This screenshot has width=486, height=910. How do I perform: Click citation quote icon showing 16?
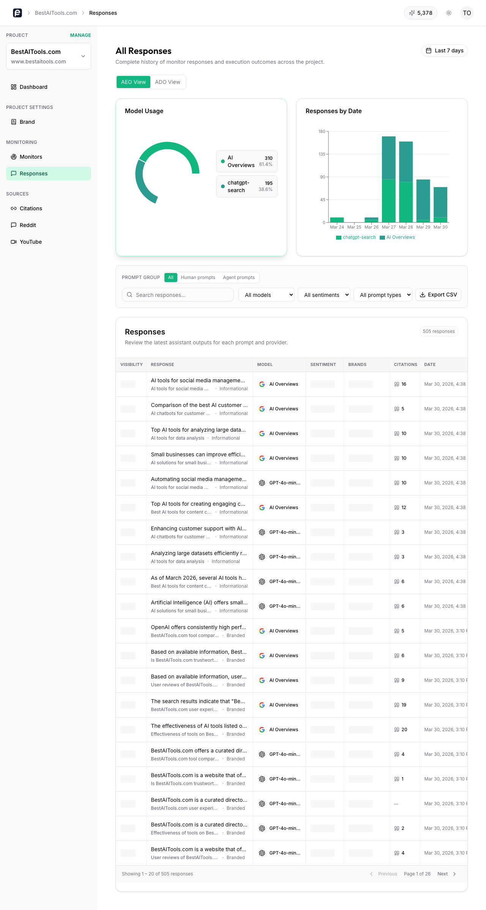point(397,384)
